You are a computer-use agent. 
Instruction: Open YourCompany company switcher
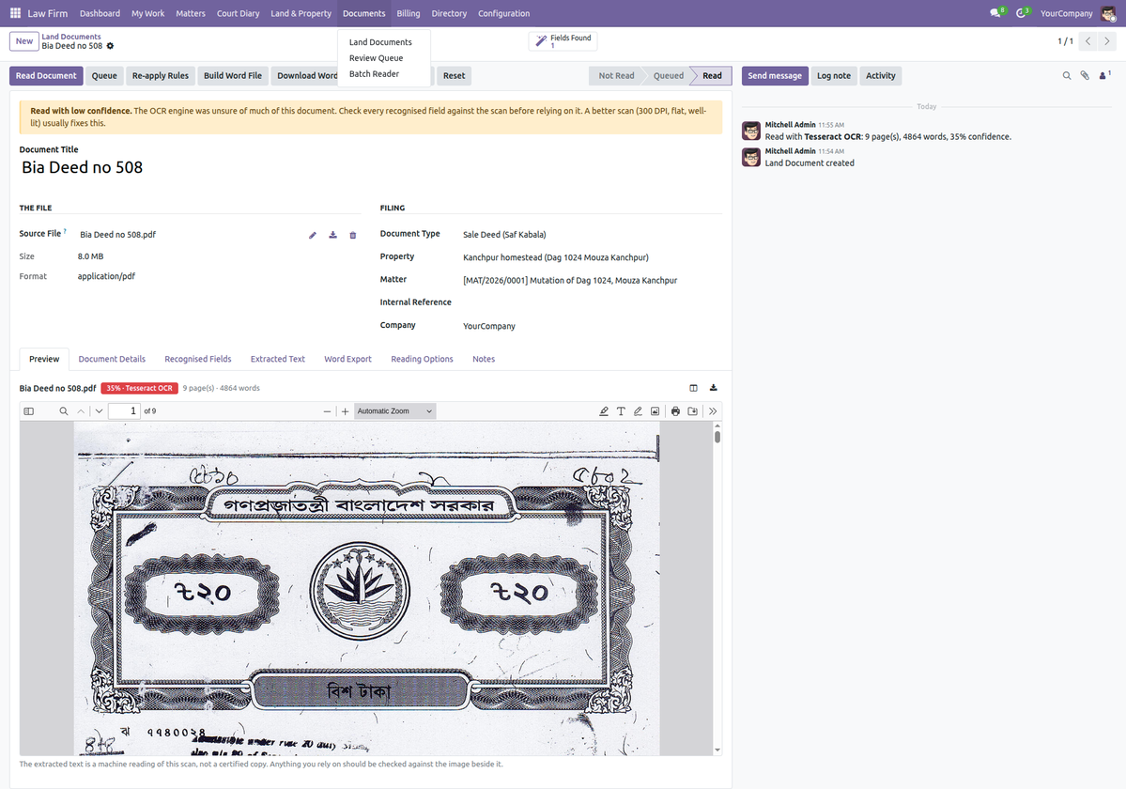click(1066, 14)
